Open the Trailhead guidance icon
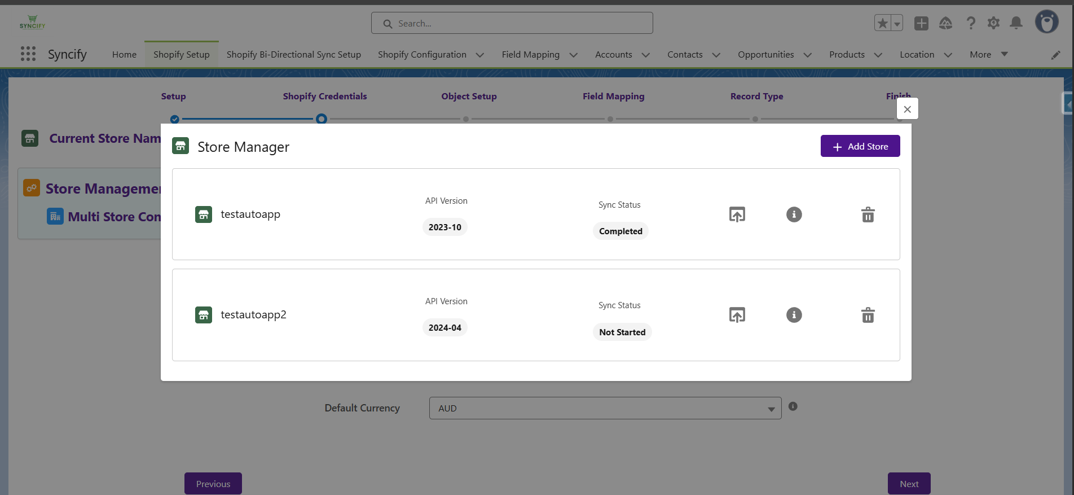The height and width of the screenshot is (495, 1074). click(945, 23)
